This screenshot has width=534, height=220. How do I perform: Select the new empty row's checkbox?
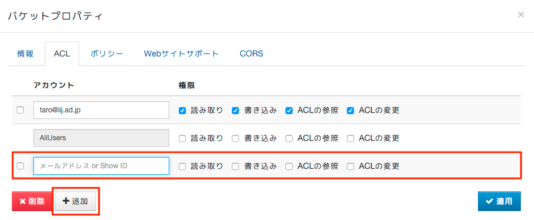20,166
